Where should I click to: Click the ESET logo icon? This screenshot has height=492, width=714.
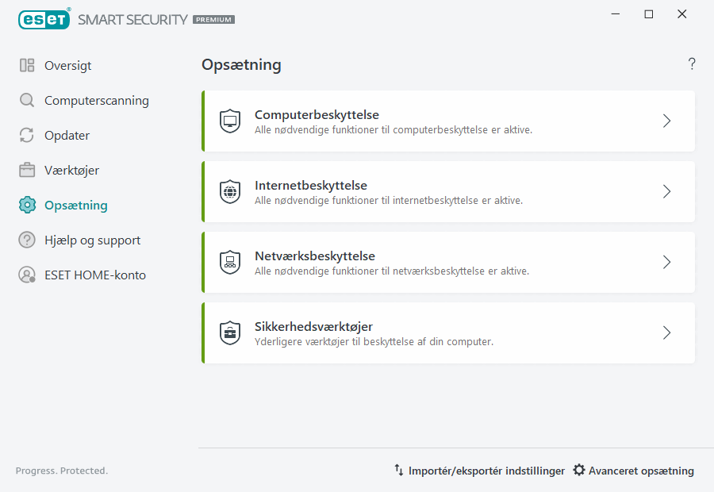44,19
